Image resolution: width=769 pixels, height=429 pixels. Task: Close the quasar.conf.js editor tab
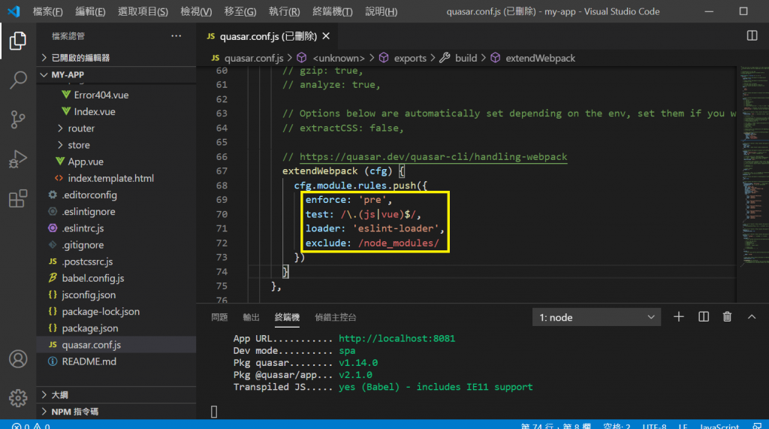pyautogui.click(x=326, y=36)
